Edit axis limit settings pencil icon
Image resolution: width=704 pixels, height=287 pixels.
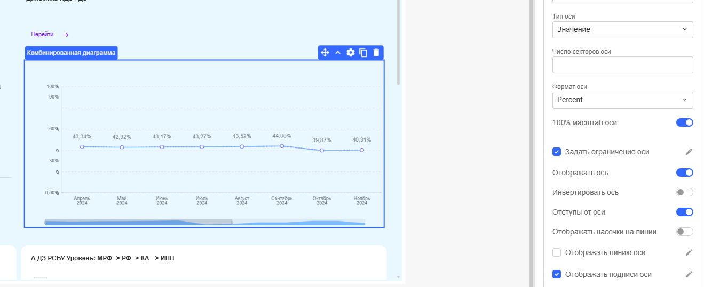point(689,152)
